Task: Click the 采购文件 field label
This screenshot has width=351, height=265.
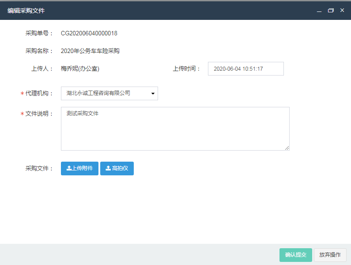Action: tap(39, 168)
